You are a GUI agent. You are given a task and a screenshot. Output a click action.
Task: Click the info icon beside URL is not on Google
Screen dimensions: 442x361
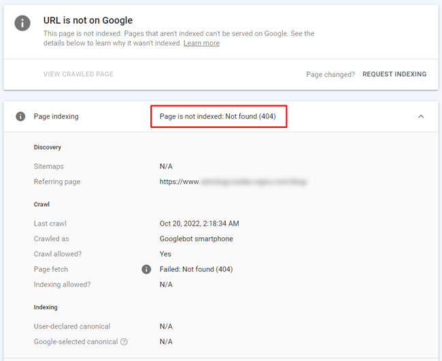click(x=23, y=23)
